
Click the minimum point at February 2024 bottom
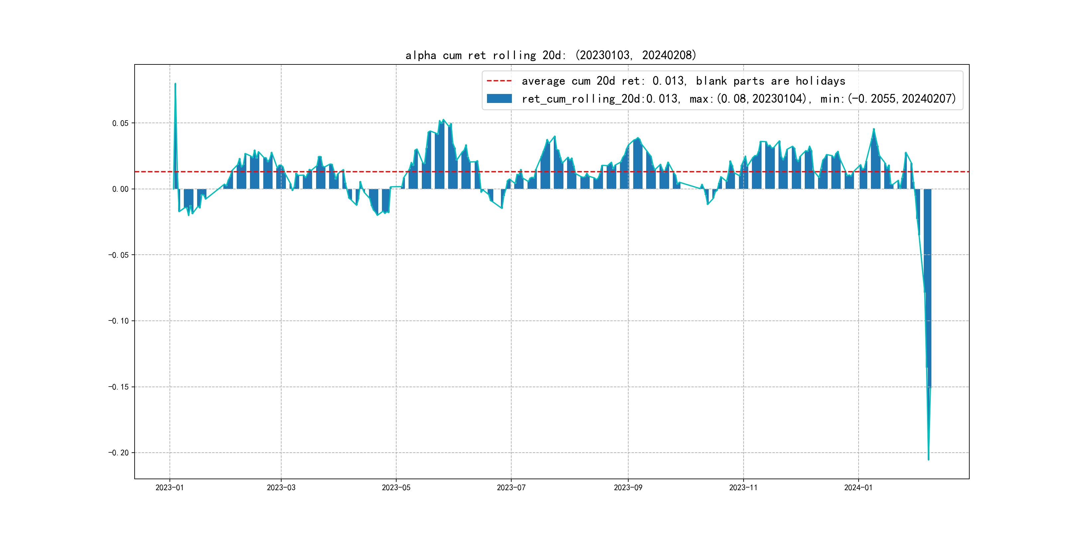928,459
